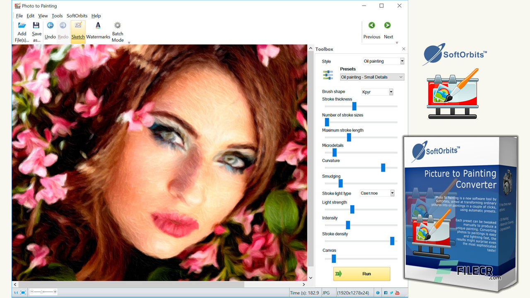Click the vertical scrollbar thumb of the image view
This screenshot has width=530, height=298.
click(311, 159)
